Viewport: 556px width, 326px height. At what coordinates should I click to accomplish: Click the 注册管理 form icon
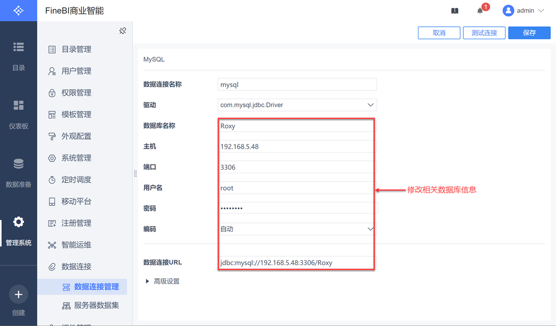(x=52, y=223)
